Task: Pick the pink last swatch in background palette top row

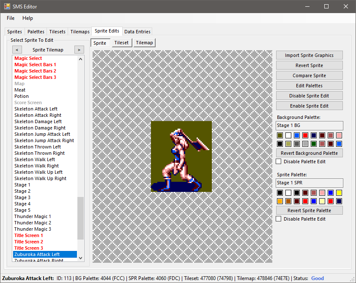Action: point(339,135)
